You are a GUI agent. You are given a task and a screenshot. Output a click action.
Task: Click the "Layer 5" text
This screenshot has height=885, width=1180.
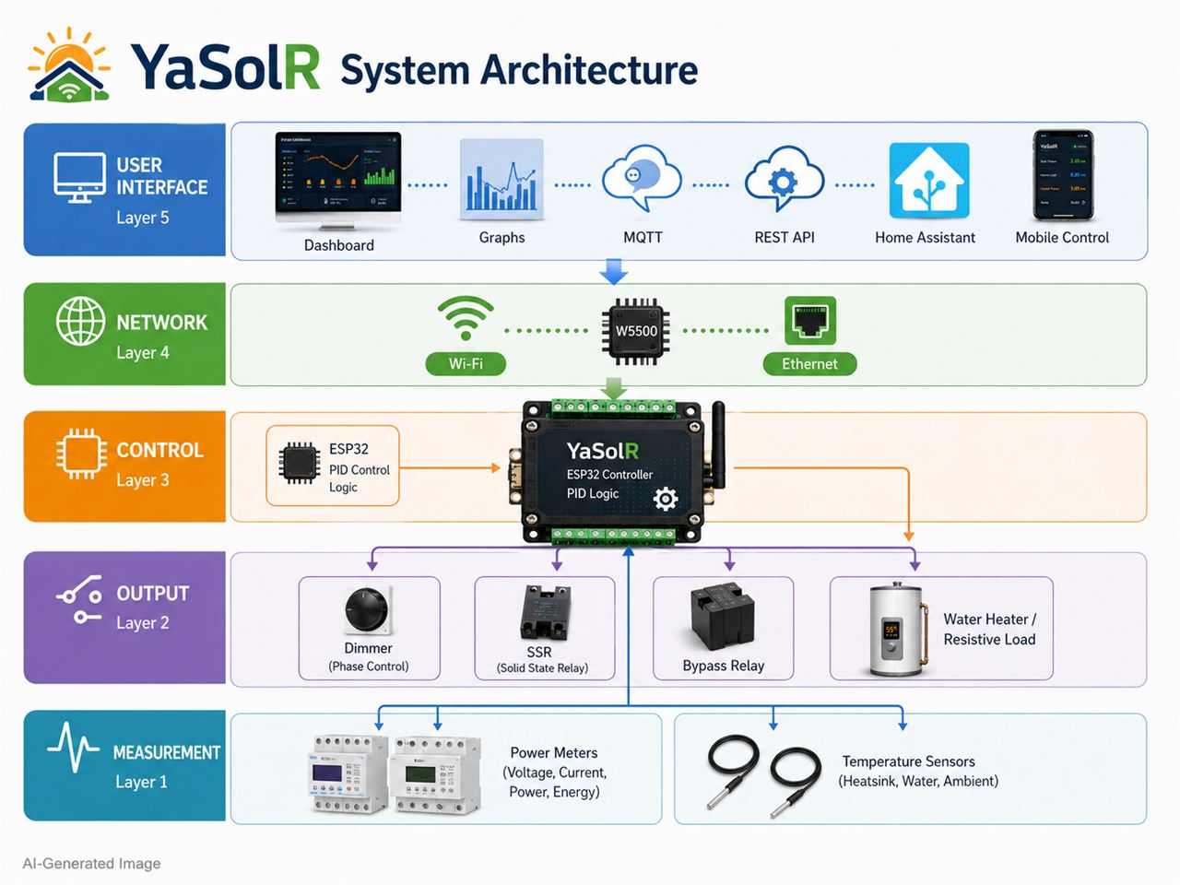[x=143, y=218]
